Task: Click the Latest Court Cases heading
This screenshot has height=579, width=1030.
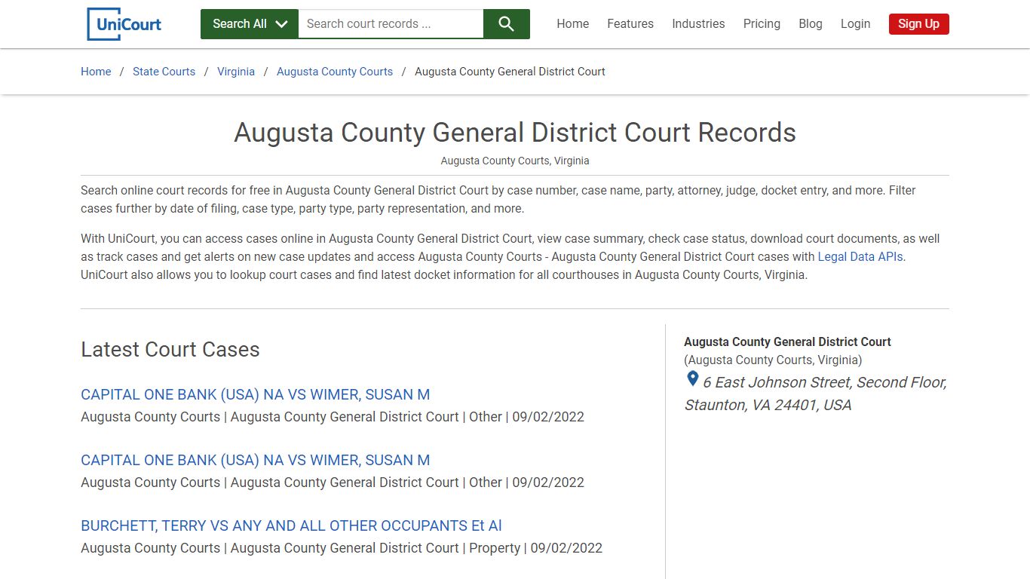Action: (170, 350)
